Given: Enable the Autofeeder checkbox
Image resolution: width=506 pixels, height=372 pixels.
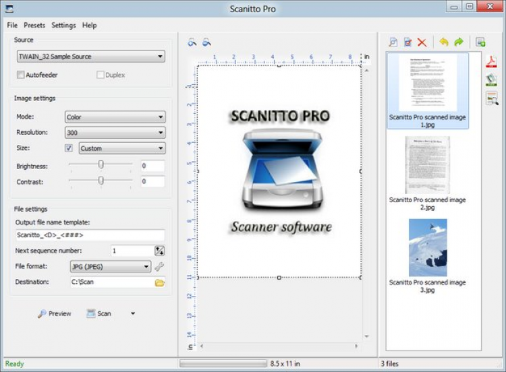Looking at the screenshot, I should (21, 75).
